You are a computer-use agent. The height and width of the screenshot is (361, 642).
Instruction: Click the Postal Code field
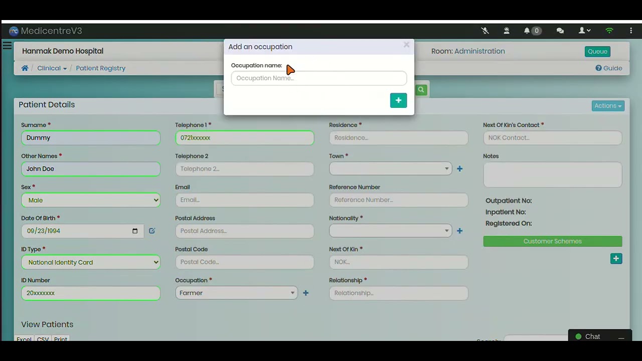pyautogui.click(x=245, y=262)
